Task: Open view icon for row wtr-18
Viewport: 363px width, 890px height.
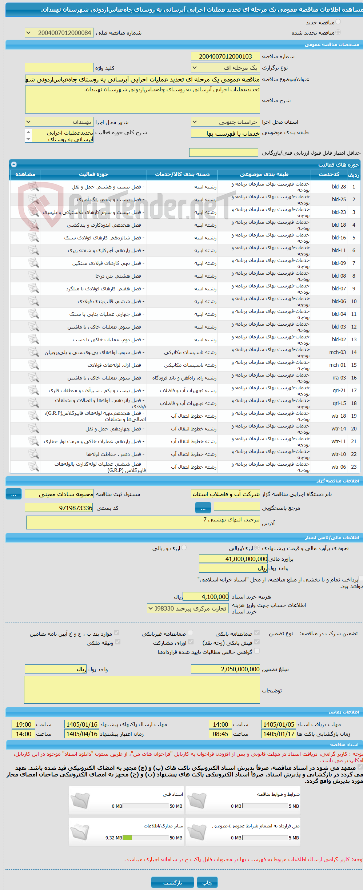Action: tap(33, 416)
